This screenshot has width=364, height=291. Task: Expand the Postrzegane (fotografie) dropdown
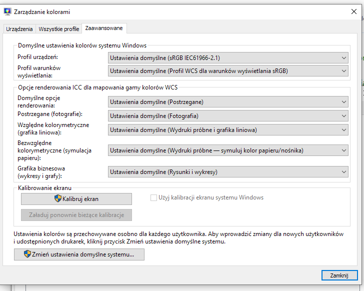coord(228,116)
